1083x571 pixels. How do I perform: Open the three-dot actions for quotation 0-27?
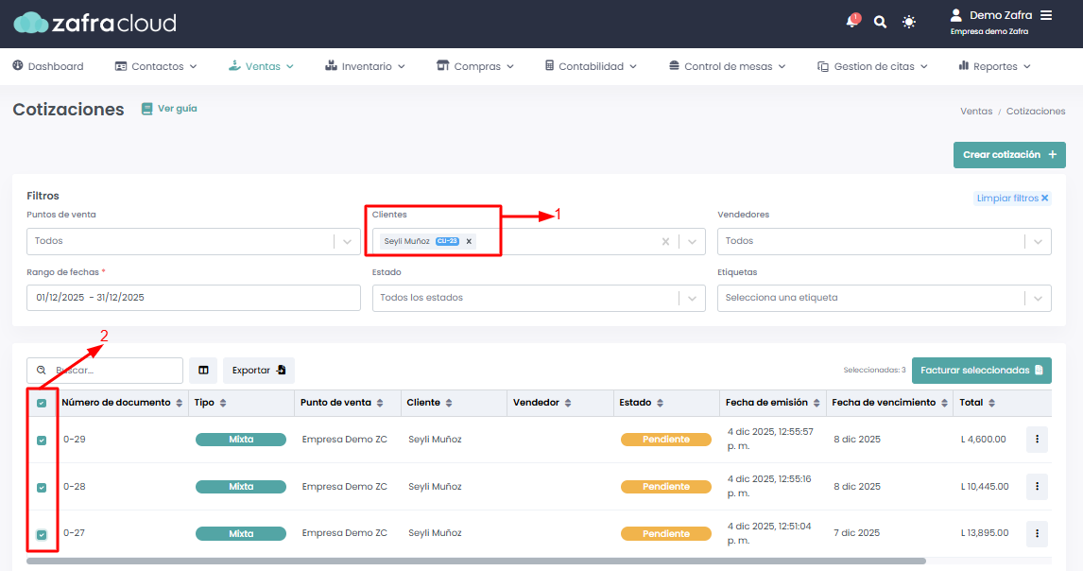point(1037,534)
